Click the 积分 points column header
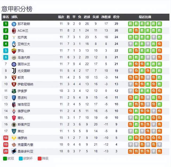The height and width of the screenshot is (167, 171). click(116, 17)
